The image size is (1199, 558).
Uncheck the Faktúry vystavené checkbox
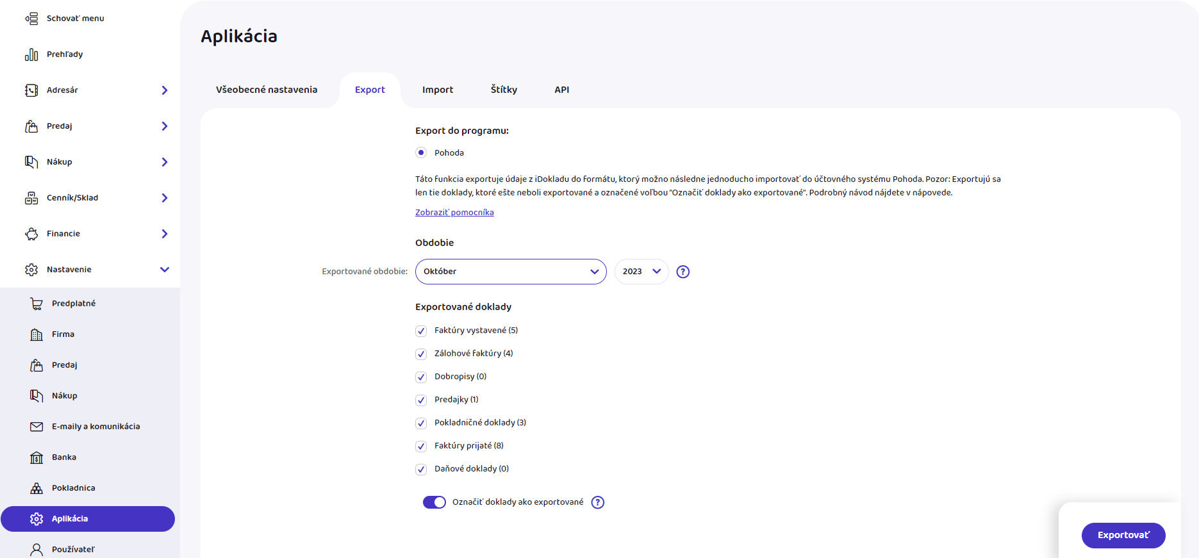tap(421, 331)
